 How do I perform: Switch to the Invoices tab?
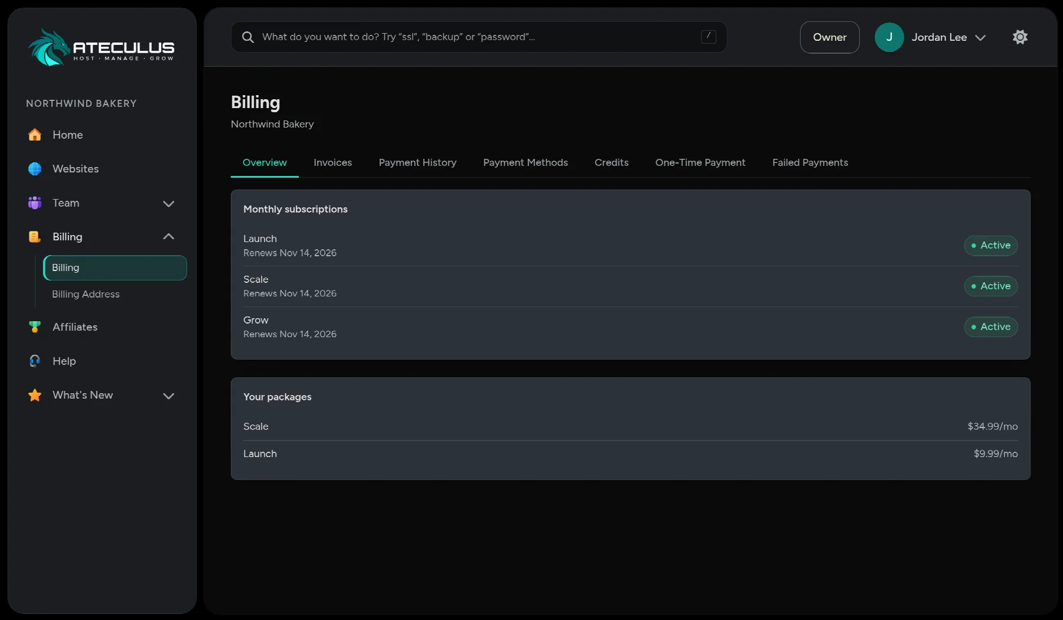332,162
